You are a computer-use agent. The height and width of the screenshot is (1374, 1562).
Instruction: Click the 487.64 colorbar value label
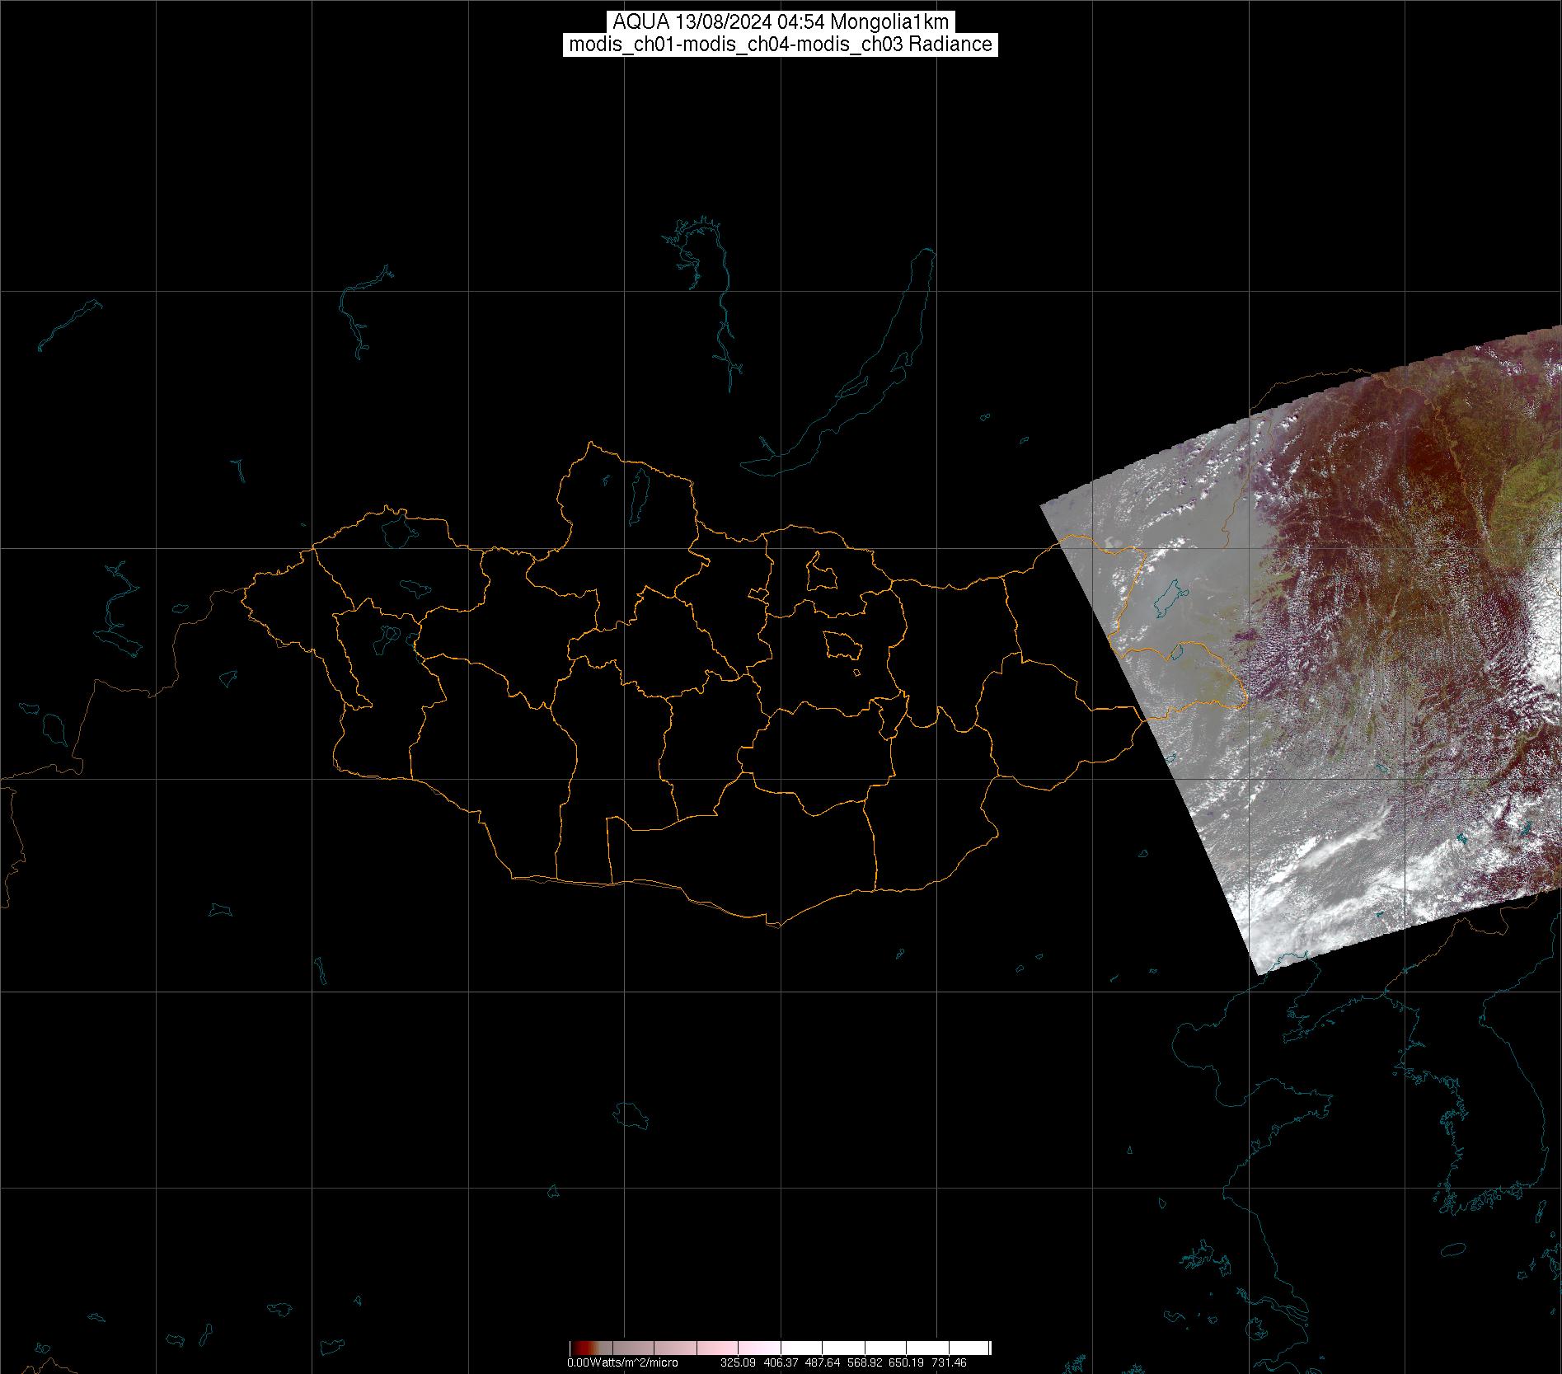pos(822,1363)
